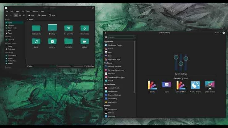Click the free space bar in Dolphin
The height and width of the screenshot is (128, 228).
coord(79,66)
